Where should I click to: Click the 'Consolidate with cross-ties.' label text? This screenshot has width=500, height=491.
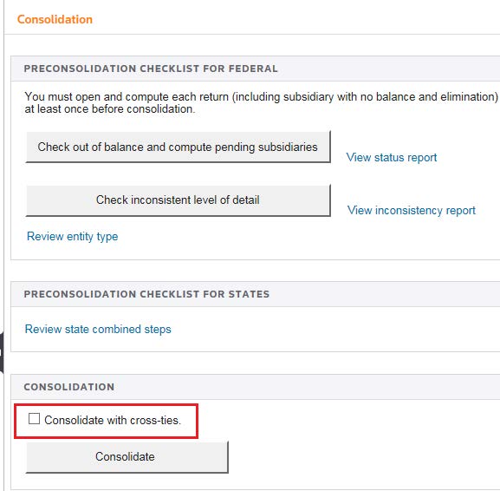pyautogui.click(x=113, y=420)
